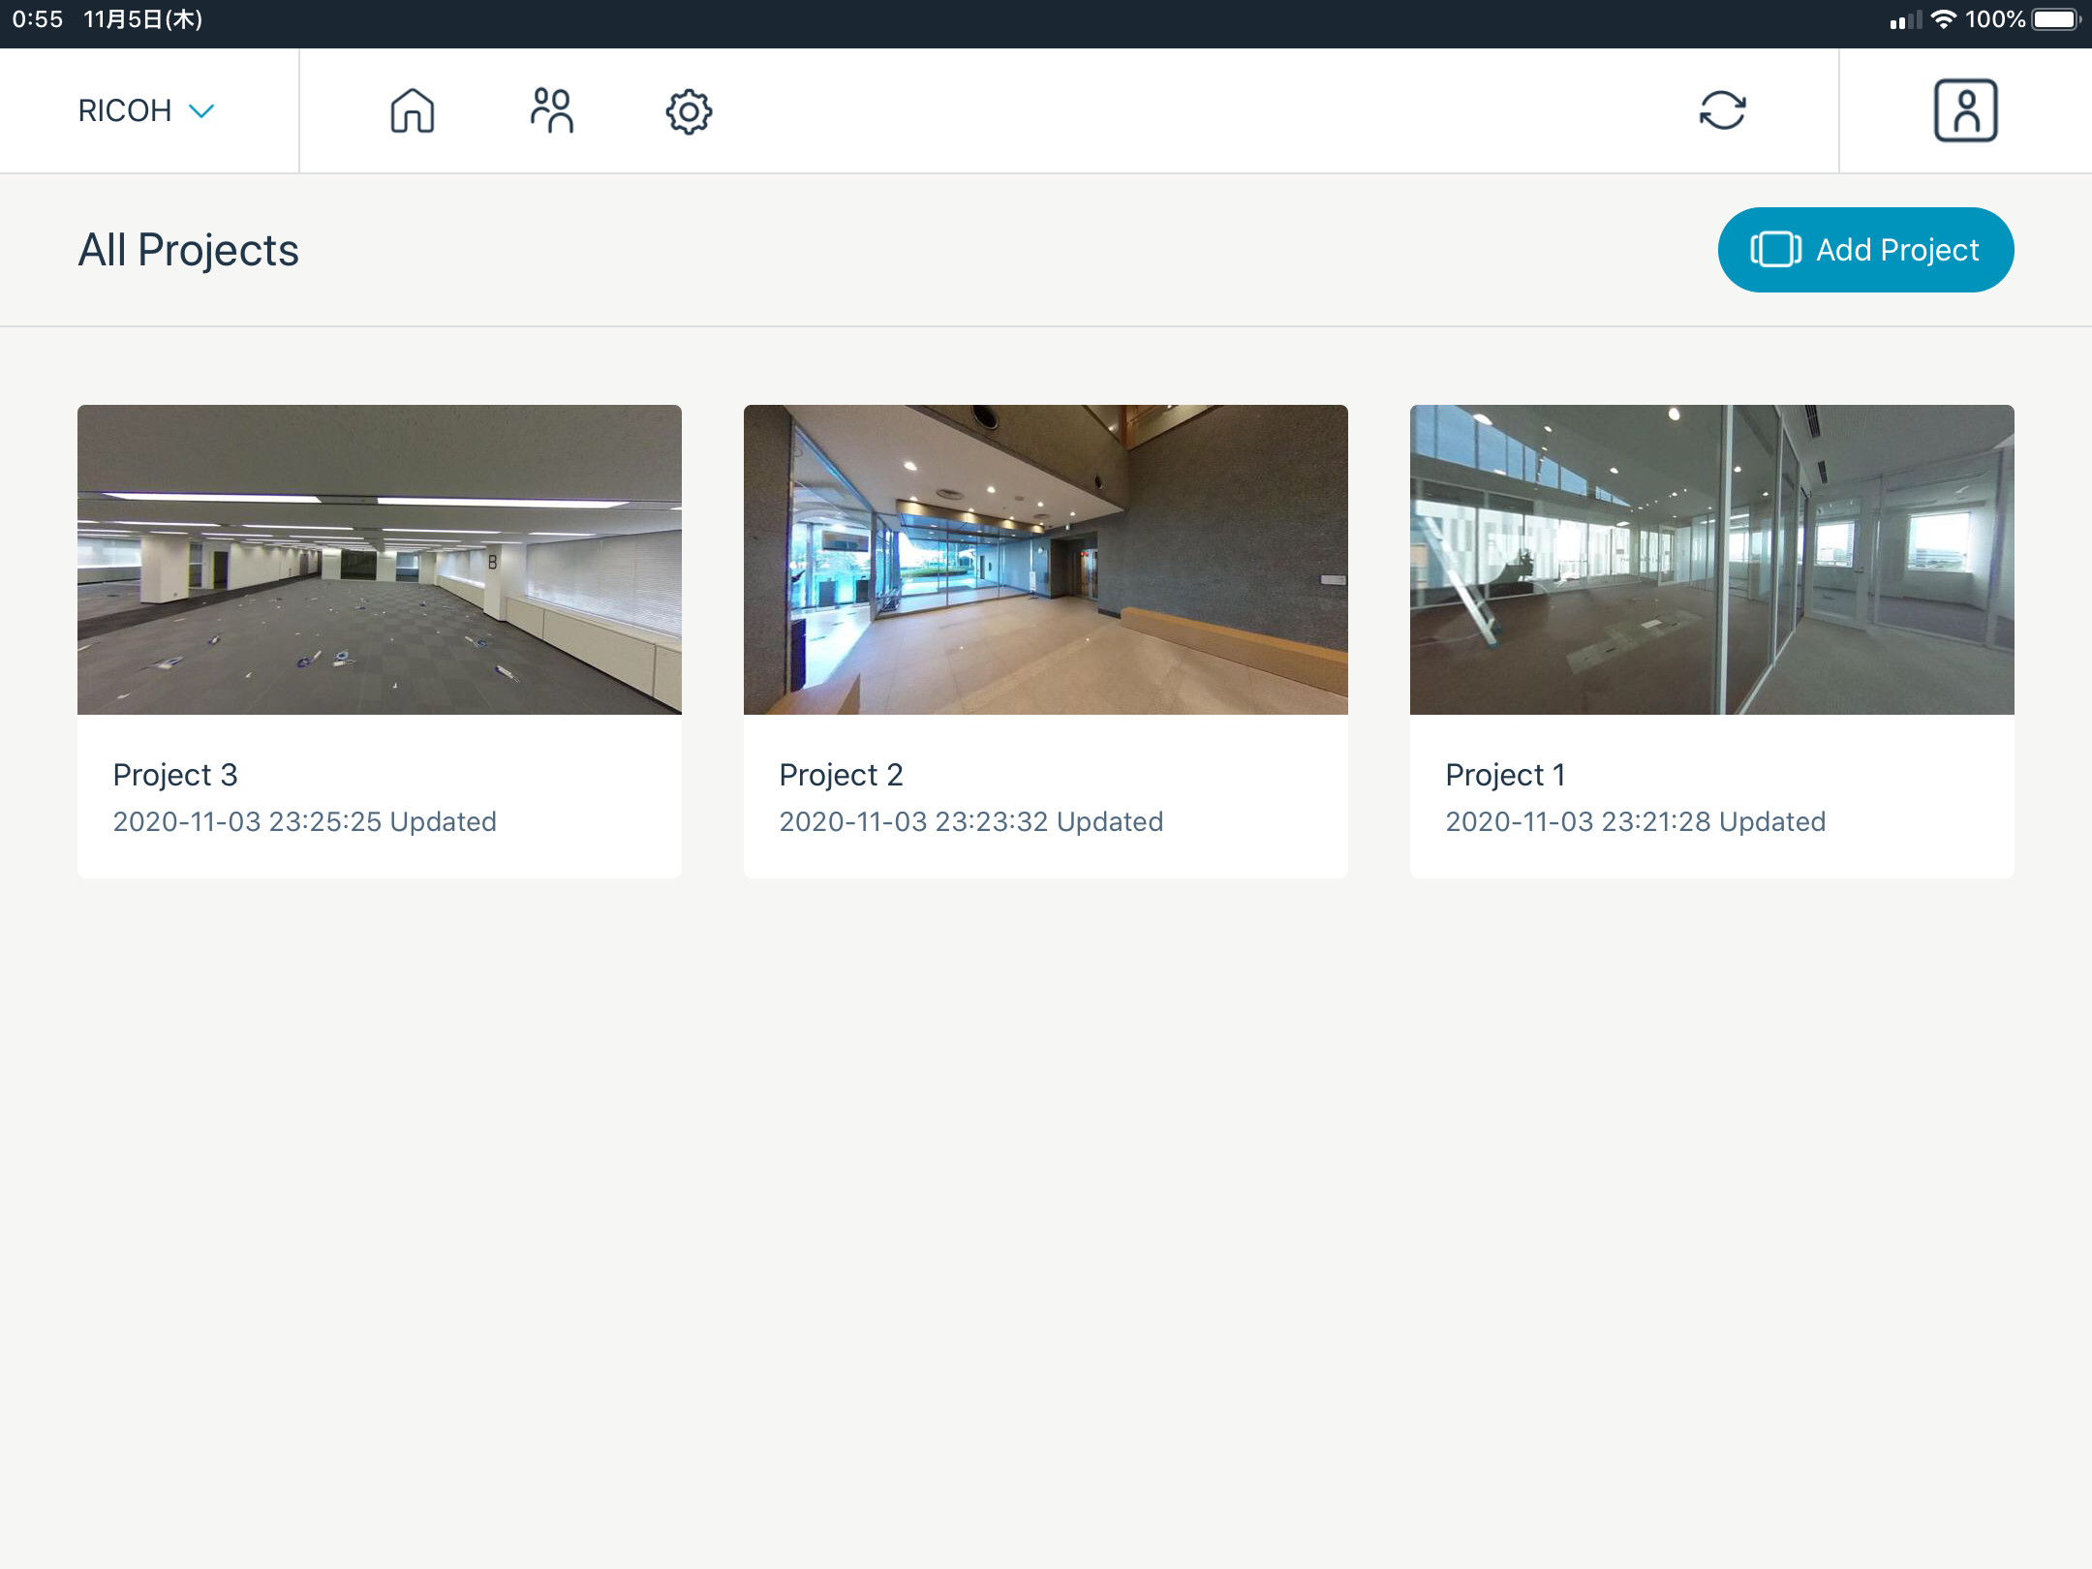Click the chevron next to RICOH
The image size is (2092, 1569).
(201, 110)
